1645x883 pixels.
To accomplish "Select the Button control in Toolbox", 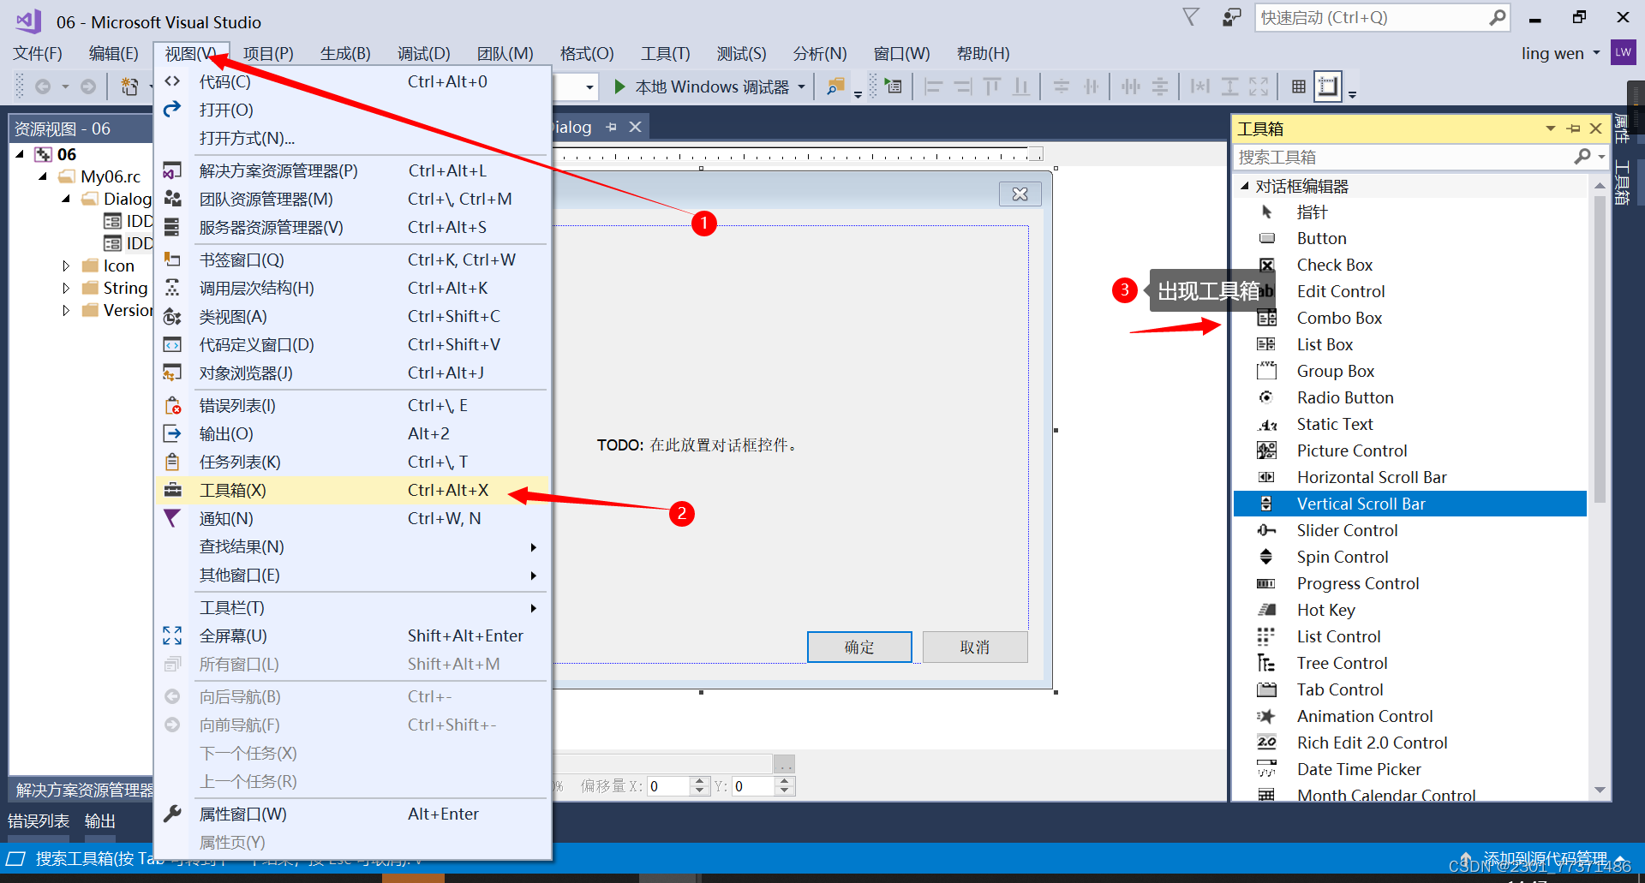I will [x=1320, y=238].
